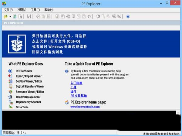Click the close file toolbar icon
The height and width of the screenshot is (136, 182).
pyautogui.click(x=20, y=16)
